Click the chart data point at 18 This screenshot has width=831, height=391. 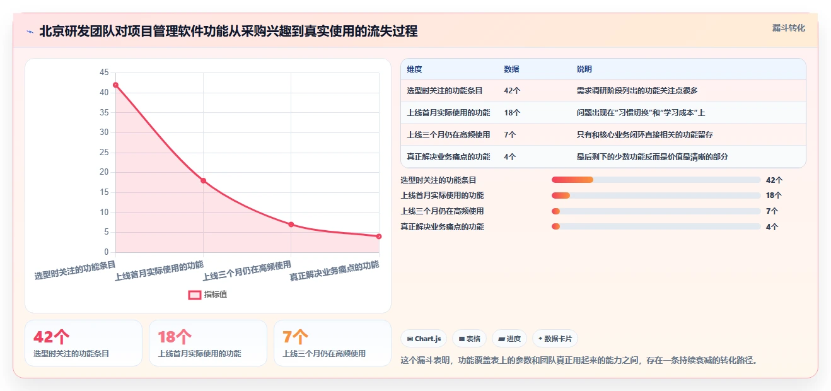pyautogui.click(x=203, y=180)
